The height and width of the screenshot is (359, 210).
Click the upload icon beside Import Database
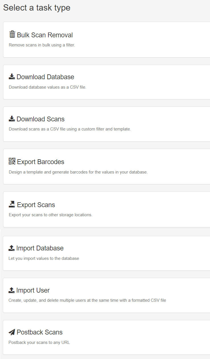click(12, 248)
